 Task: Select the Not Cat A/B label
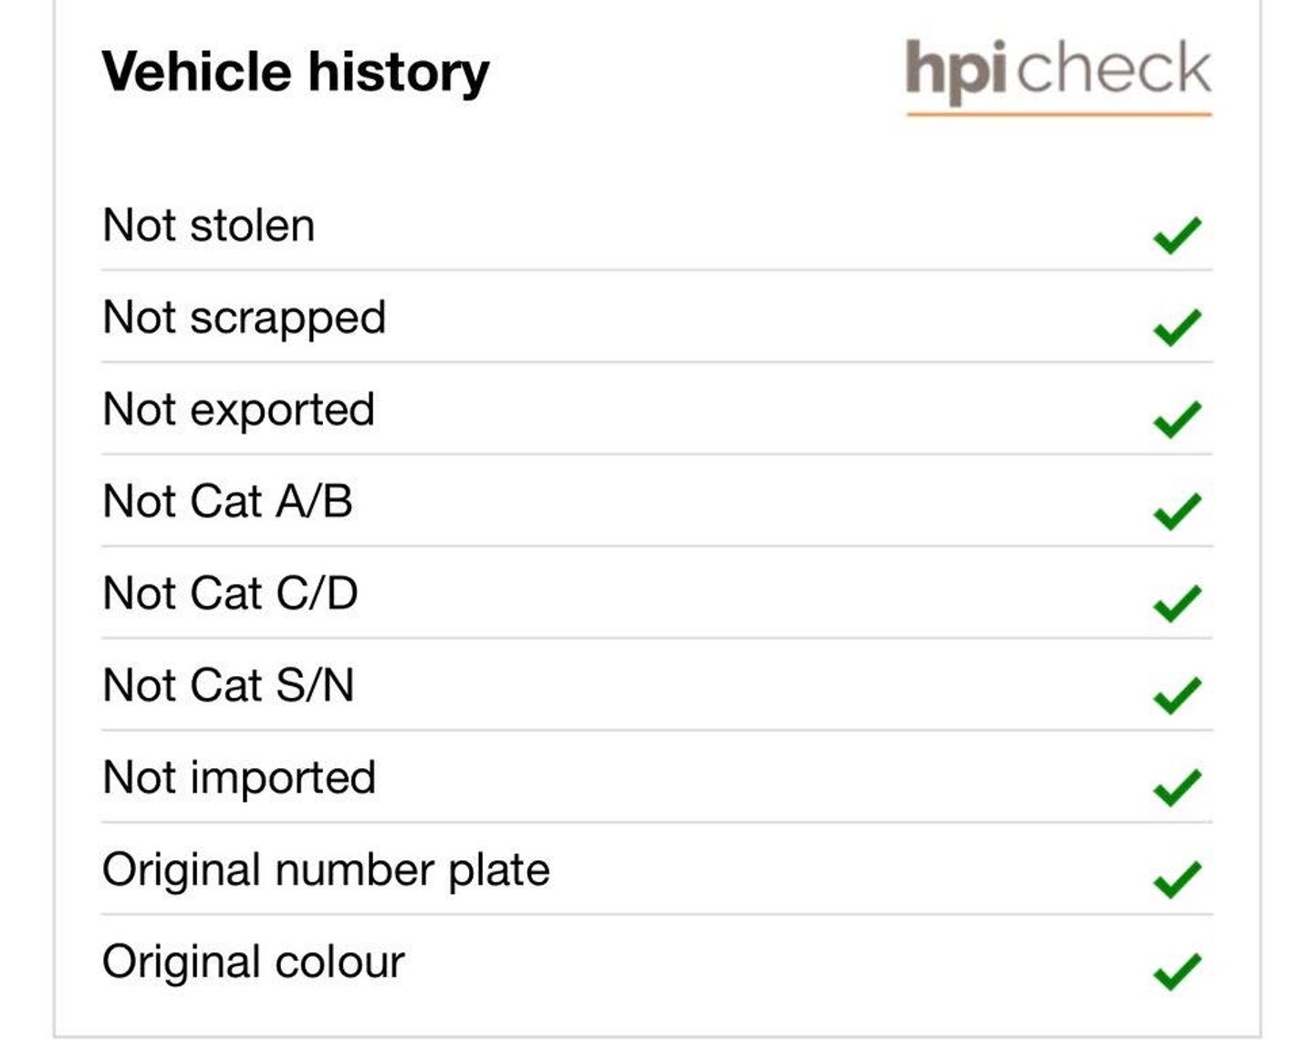coord(228,502)
